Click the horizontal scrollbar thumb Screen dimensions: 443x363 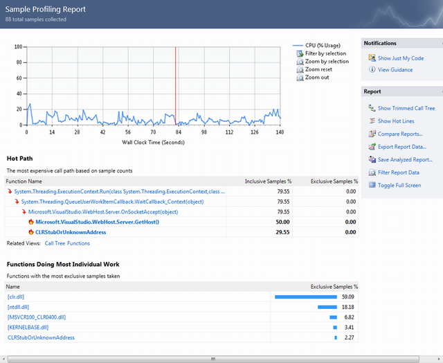click(213, 359)
